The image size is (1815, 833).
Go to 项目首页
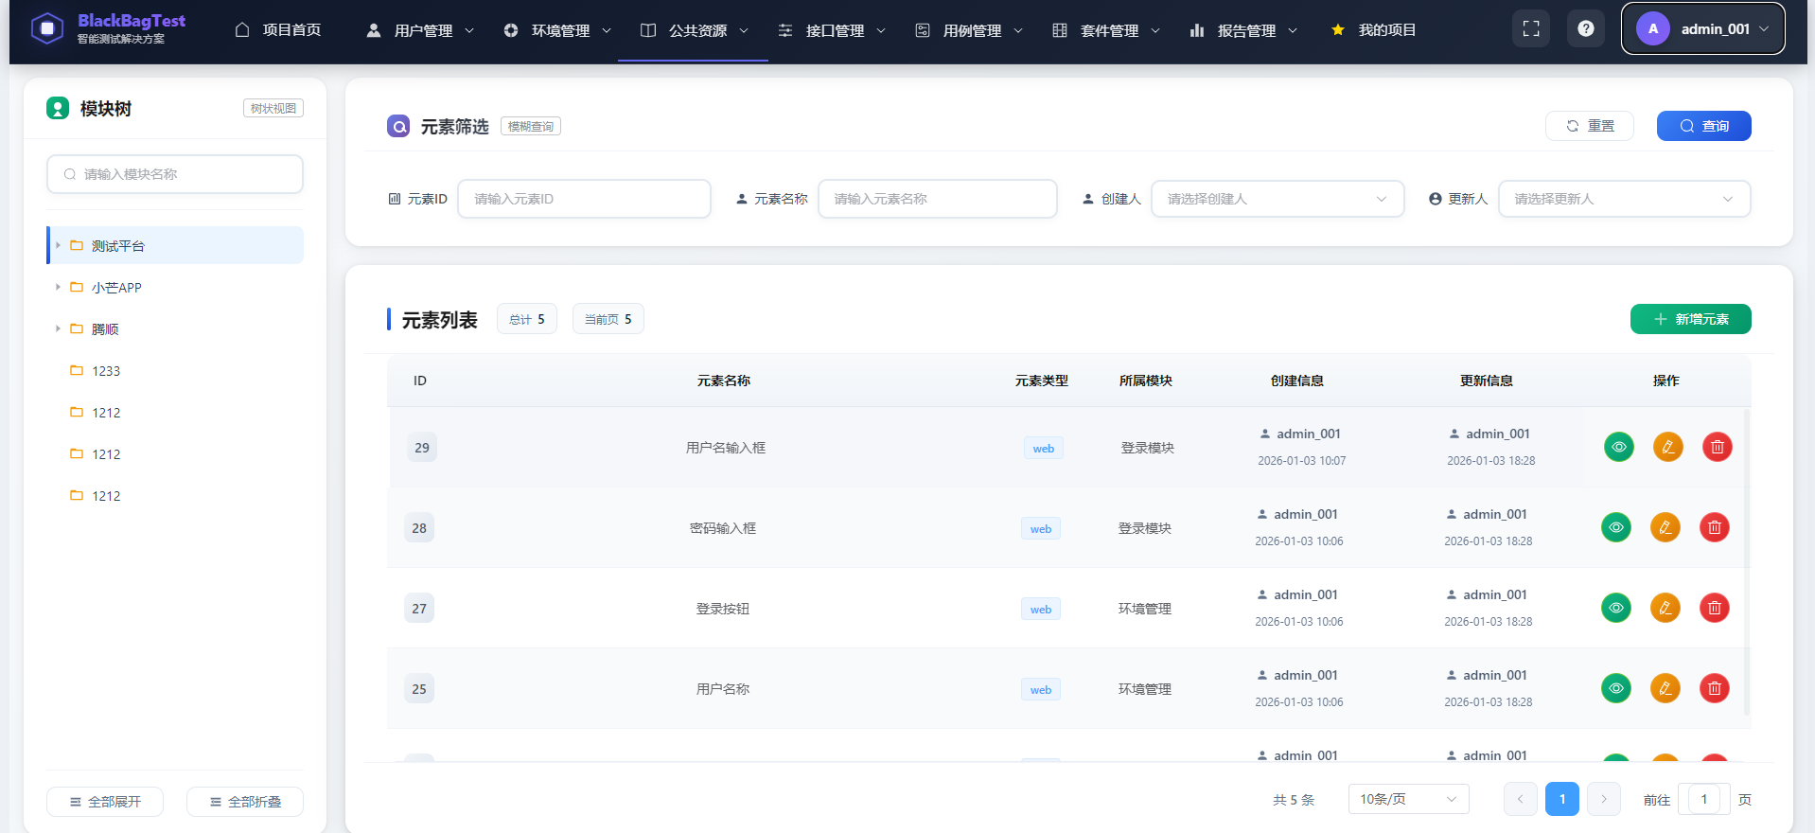[278, 30]
